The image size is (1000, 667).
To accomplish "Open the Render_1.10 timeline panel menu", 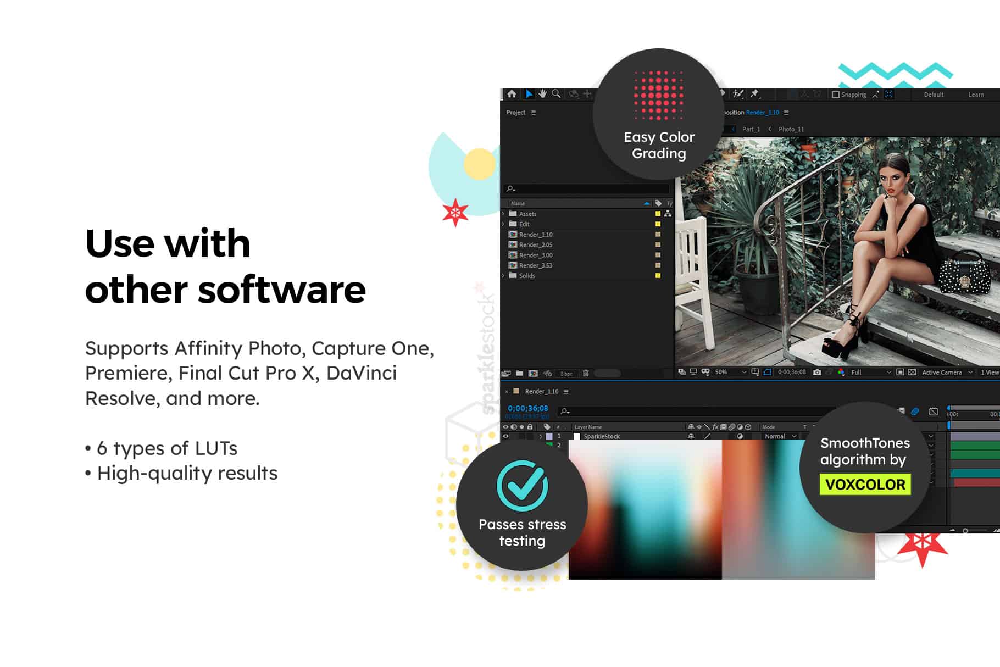I will pyautogui.click(x=566, y=392).
